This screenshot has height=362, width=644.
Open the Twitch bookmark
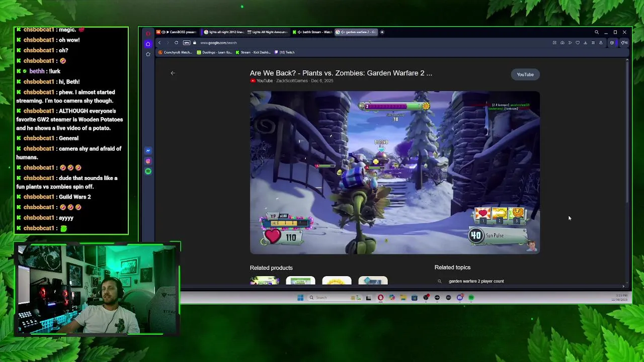(x=285, y=52)
